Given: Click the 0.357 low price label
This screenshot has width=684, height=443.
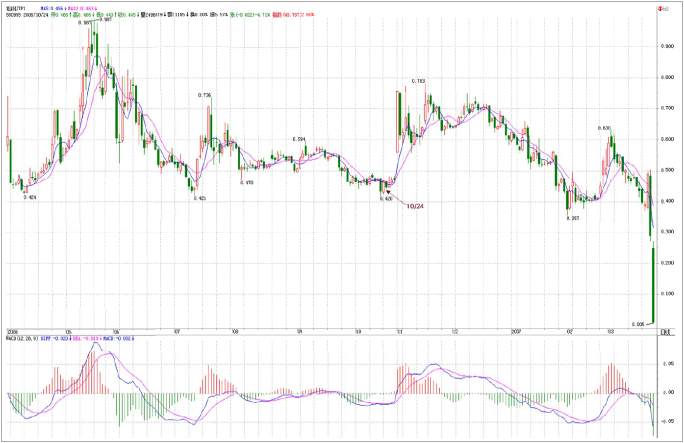Looking at the screenshot, I should (572, 218).
